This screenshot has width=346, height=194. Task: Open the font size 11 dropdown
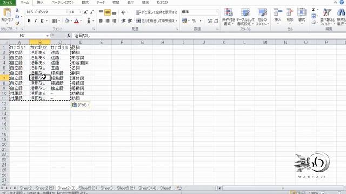point(80,12)
